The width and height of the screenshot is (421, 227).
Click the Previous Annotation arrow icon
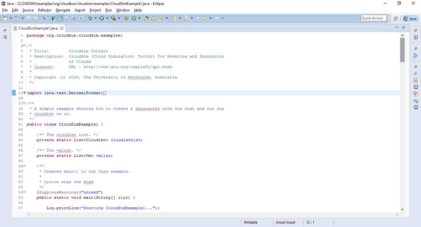click(185, 18)
